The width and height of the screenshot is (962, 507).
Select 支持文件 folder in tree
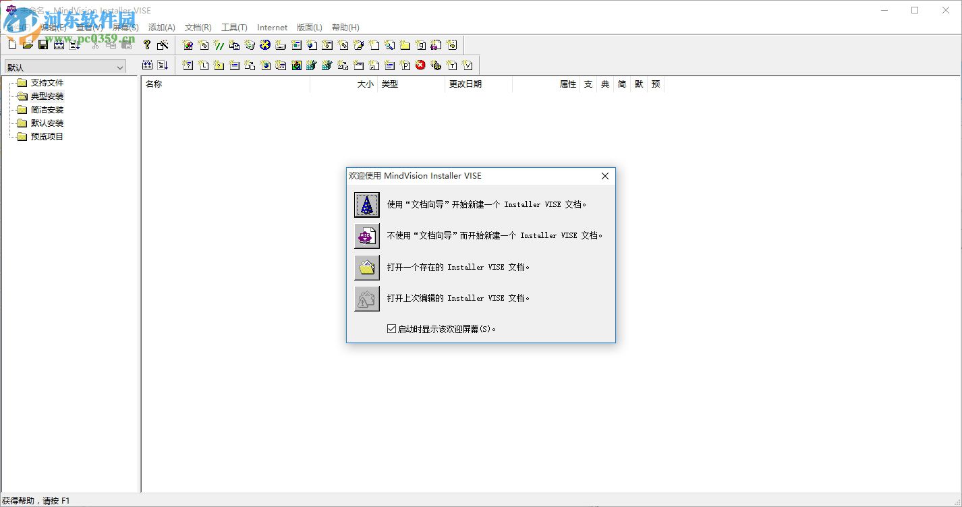[47, 83]
